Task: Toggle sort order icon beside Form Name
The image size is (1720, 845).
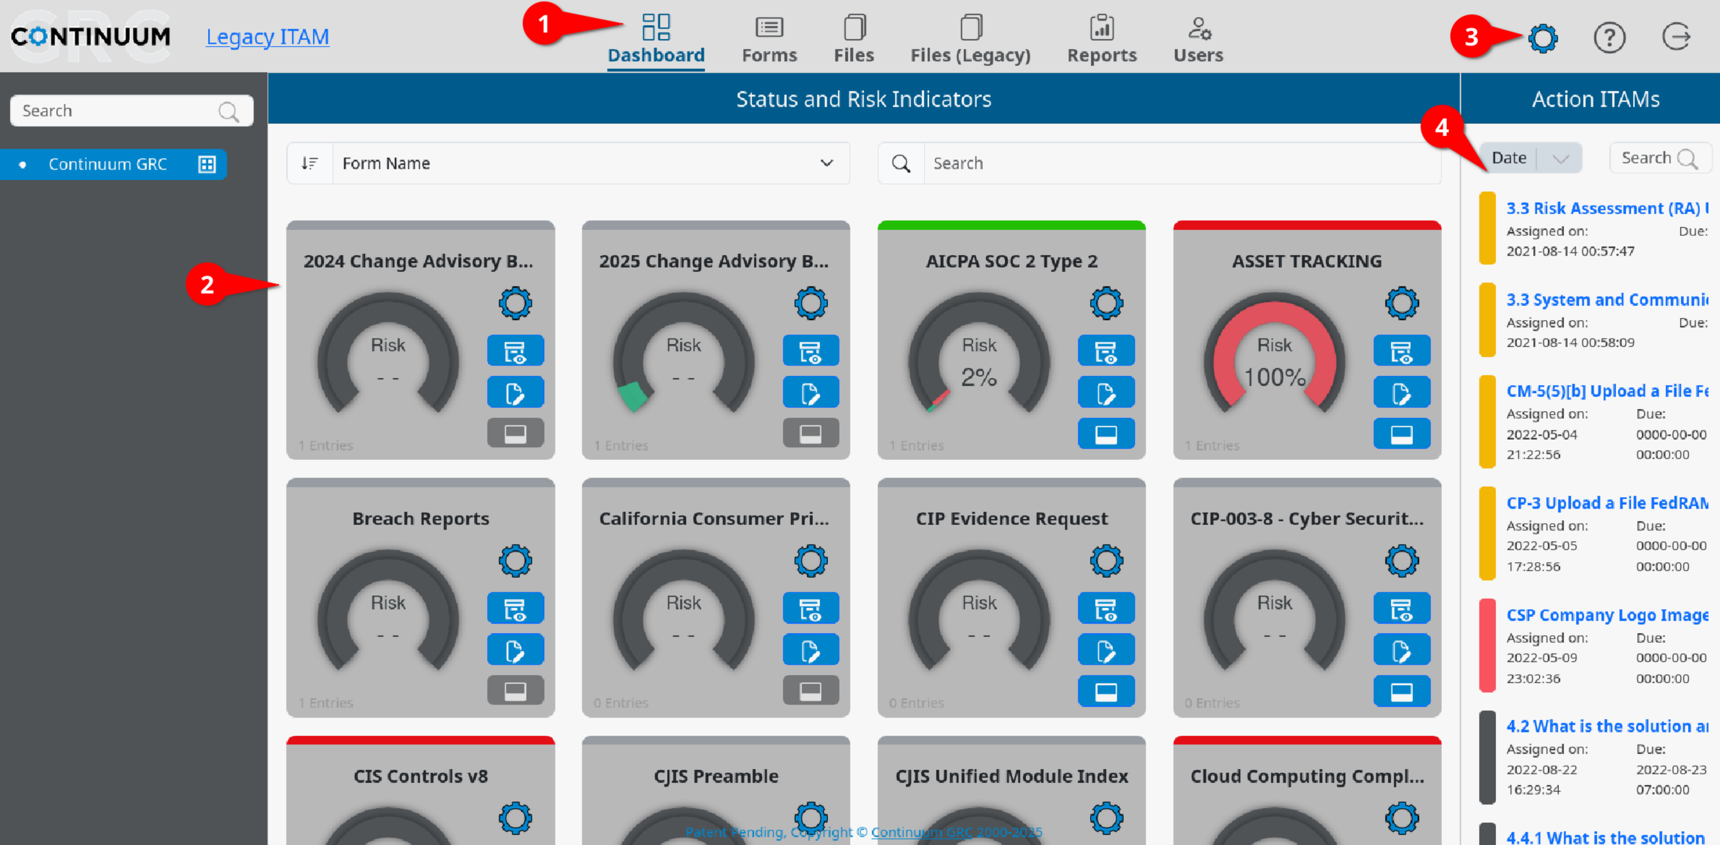Action: [309, 163]
